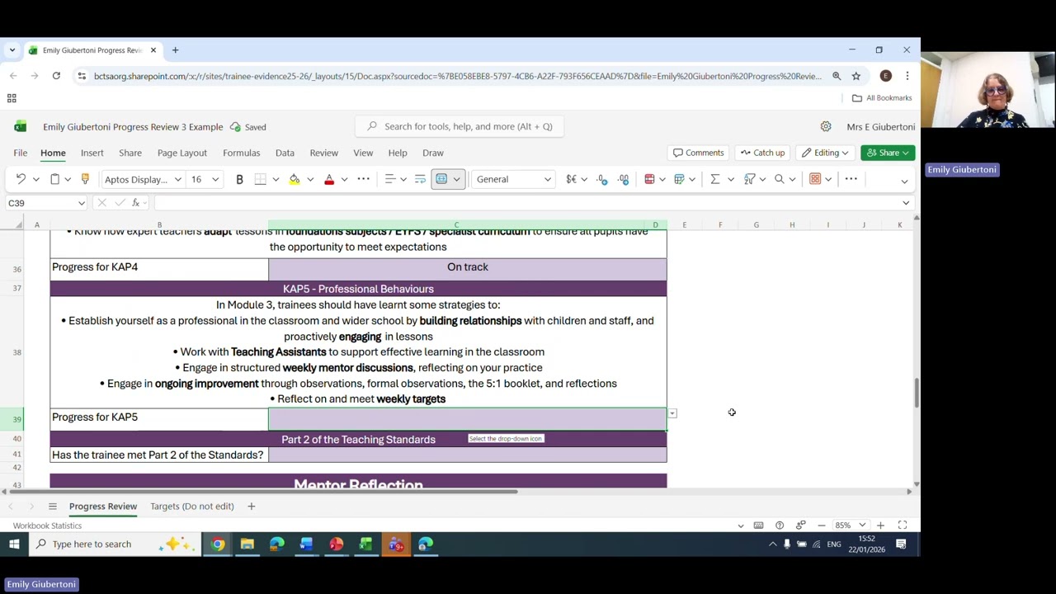Zoom out with the minus icon
This screenshot has width=1056, height=594.
(x=821, y=526)
